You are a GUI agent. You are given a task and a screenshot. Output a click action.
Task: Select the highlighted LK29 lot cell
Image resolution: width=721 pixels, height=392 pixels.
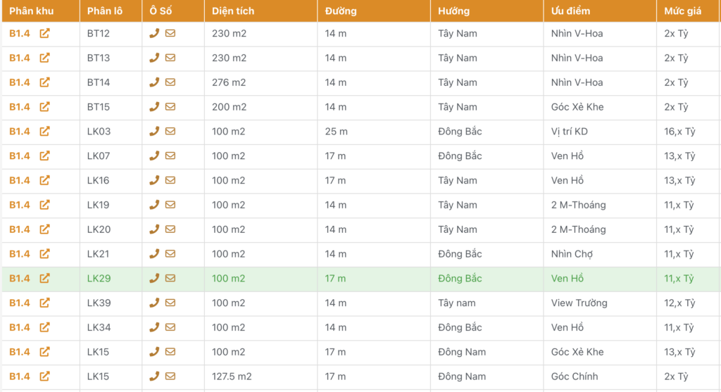point(99,279)
